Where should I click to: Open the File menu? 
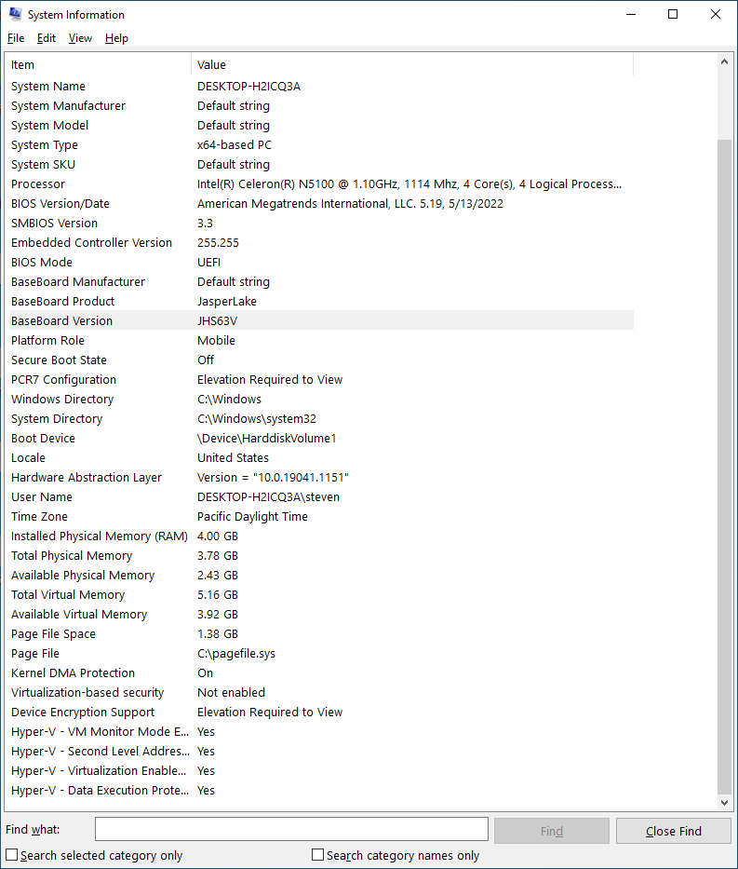[x=16, y=38]
